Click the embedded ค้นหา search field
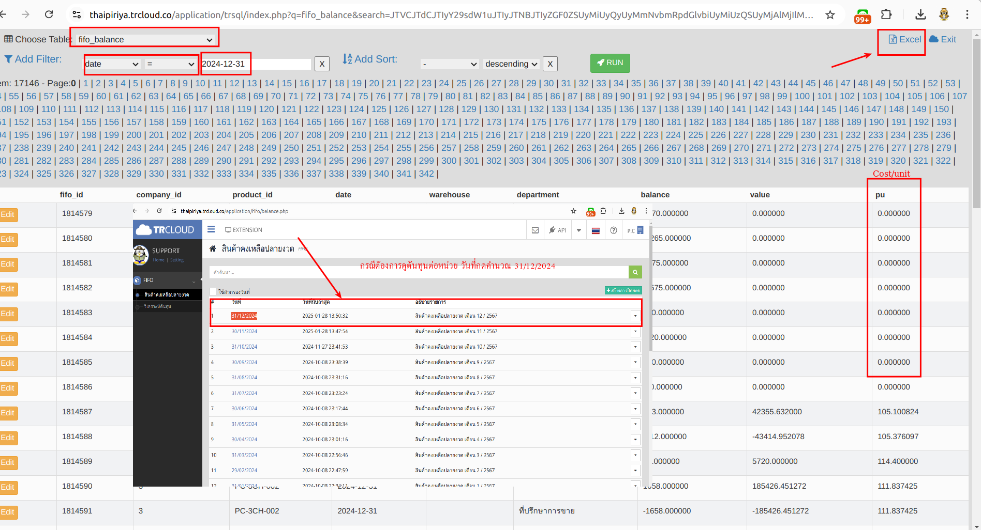 [419, 272]
